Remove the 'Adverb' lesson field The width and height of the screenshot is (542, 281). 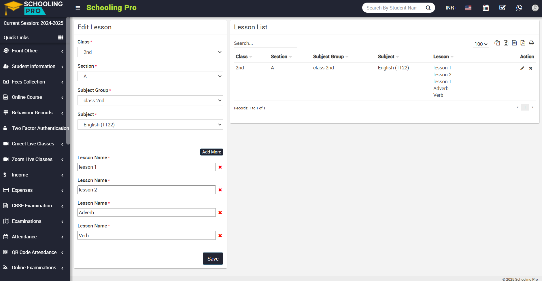(x=220, y=212)
